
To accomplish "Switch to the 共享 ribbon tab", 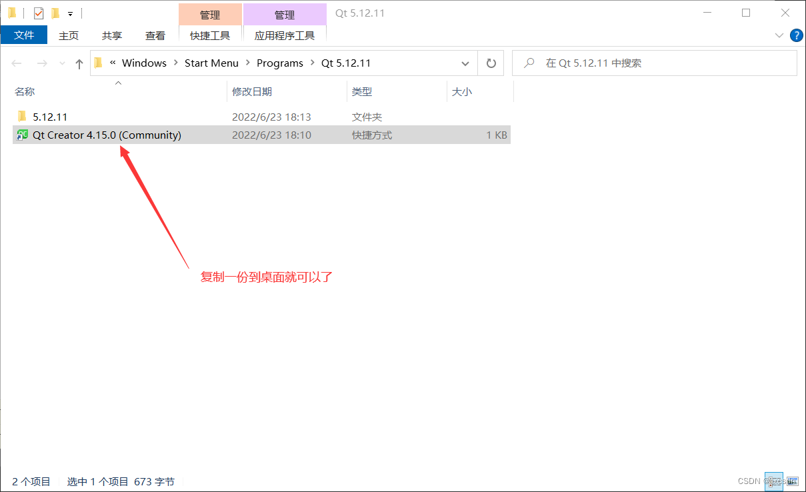I will (x=112, y=35).
